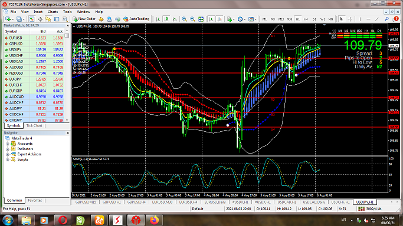
Task: Switch the timeframe to H4
Action: 306,19
